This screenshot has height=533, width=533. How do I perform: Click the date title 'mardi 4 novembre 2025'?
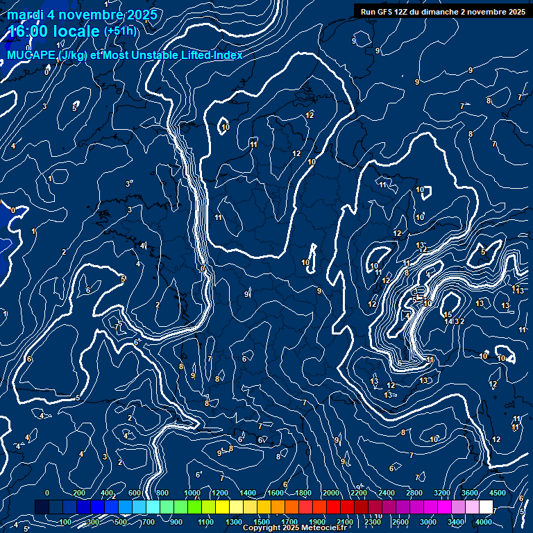pyautogui.click(x=82, y=15)
